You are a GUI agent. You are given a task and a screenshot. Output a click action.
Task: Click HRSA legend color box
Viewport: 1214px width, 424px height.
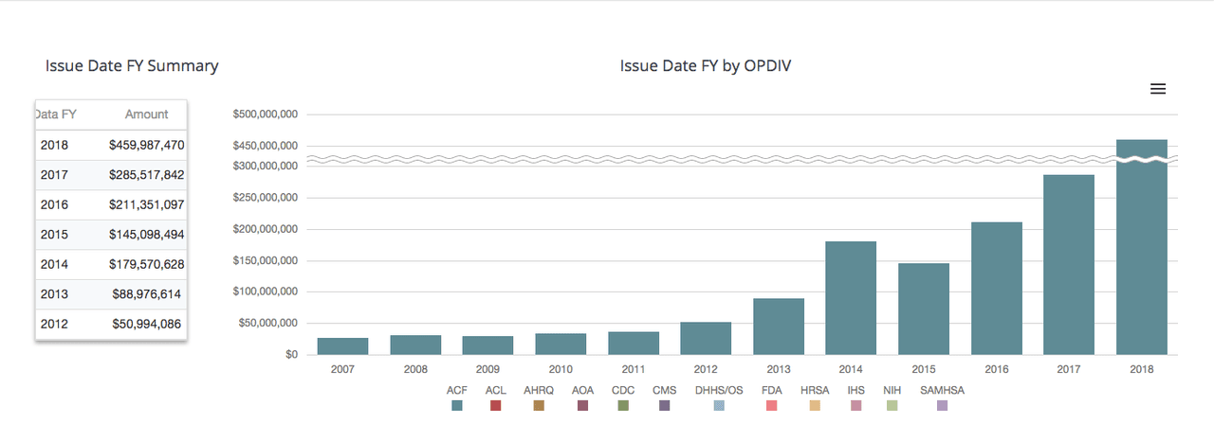coord(815,405)
